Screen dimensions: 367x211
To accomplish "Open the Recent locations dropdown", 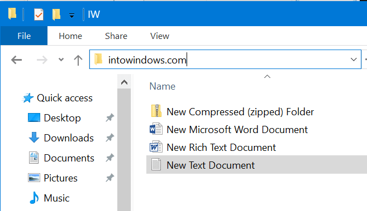I will [x=61, y=60].
